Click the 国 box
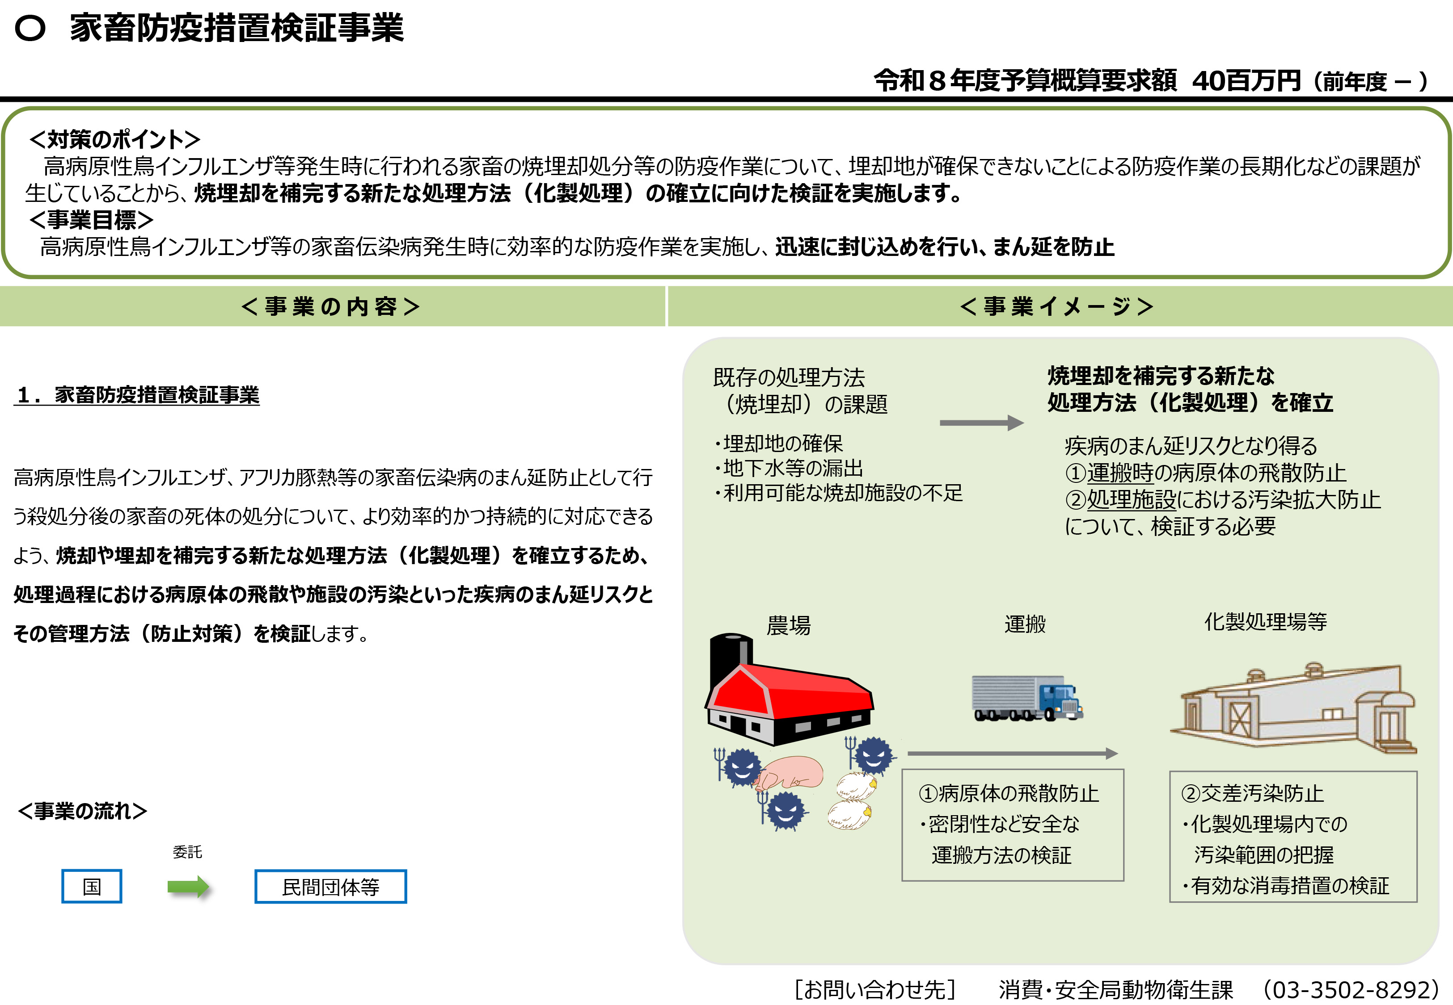Image resolution: width=1453 pixels, height=1005 pixels. [x=92, y=887]
